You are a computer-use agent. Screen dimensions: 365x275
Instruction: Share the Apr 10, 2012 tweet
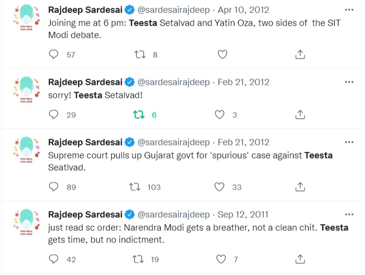(x=300, y=55)
